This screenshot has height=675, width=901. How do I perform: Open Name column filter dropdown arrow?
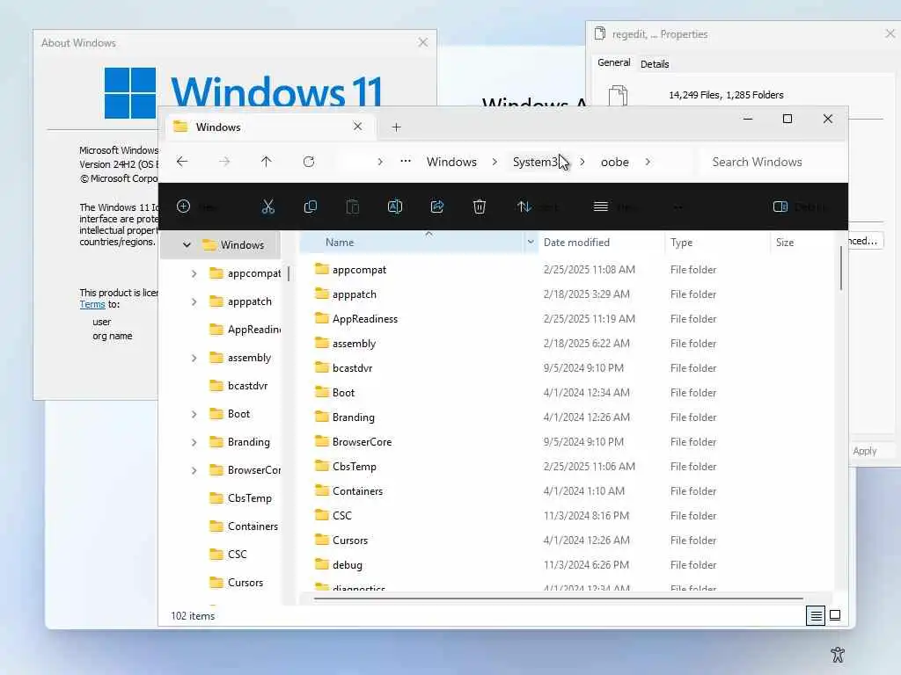531,243
